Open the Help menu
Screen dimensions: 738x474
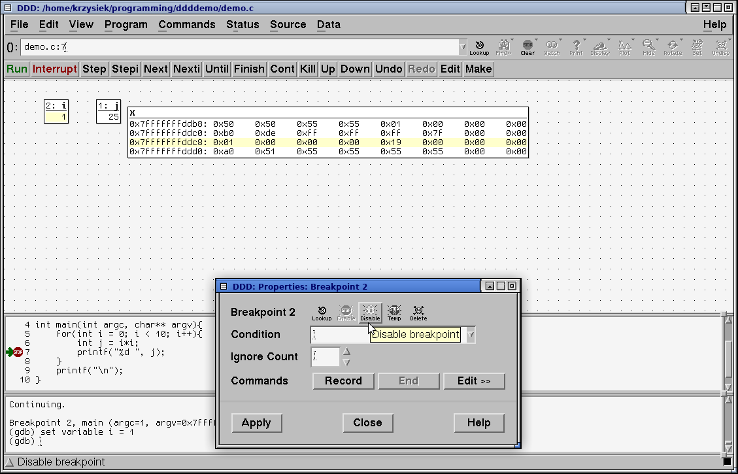click(x=714, y=24)
